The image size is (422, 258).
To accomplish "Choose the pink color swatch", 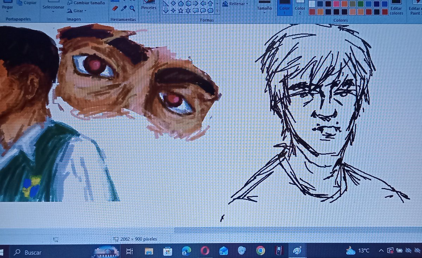I will coord(336,4).
